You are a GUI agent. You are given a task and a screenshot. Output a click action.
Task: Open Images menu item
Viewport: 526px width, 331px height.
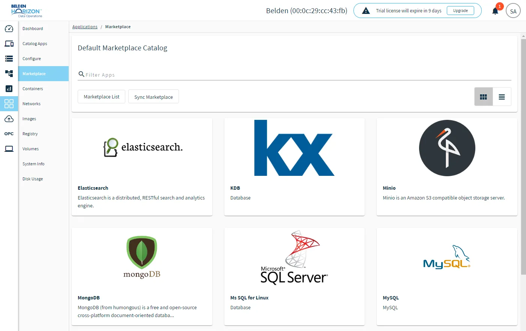click(44, 119)
